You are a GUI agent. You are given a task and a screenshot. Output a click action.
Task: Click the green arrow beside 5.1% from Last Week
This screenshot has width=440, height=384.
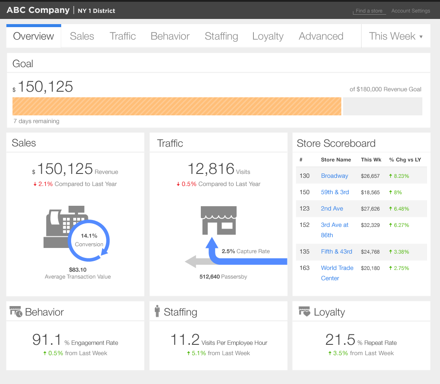coord(189,353)
